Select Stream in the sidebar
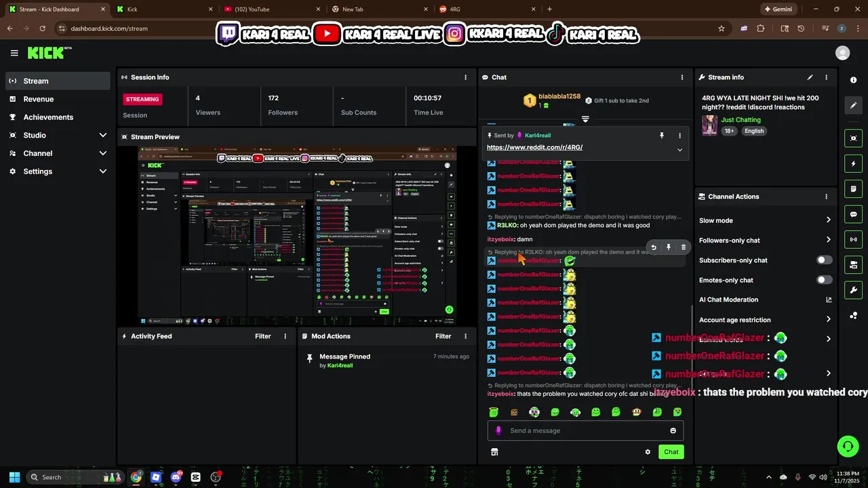Image resolution: width=868 pixels, height=488 pixels. tap(58, 81)
